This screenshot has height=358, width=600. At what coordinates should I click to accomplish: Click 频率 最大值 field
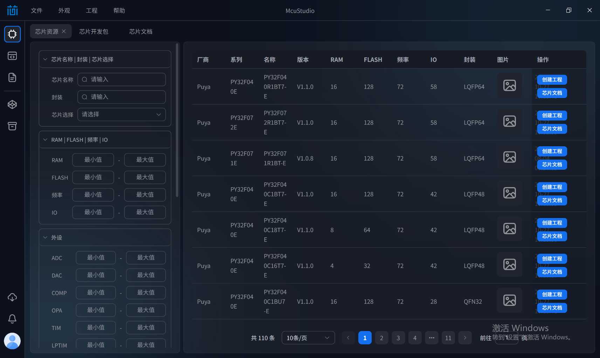(x=145, y=195)
